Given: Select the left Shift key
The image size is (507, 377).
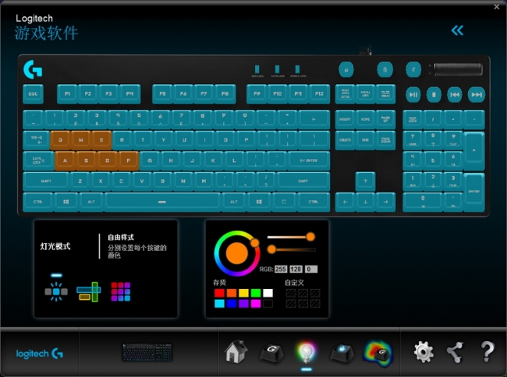Looking at the screenshot, I should tap(46, 181).
